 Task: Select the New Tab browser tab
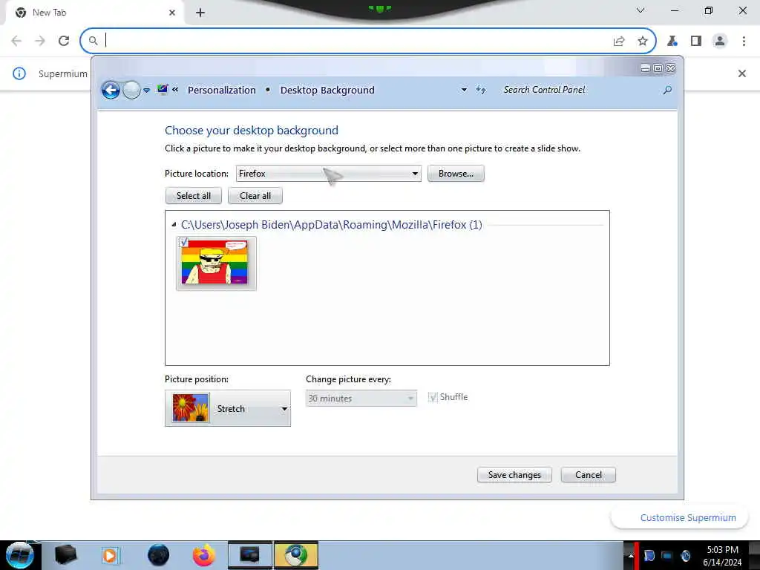(94, 13)
